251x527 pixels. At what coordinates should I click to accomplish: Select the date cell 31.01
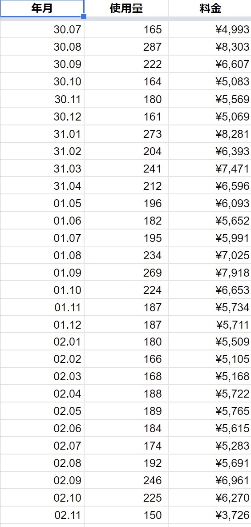(42, 134)
